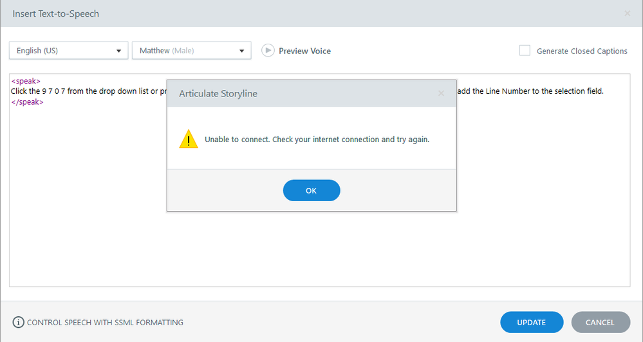Click the 'Unable to connect' message text
The height and width of the screenshot is (342, 643).
(x=317, y=139)
